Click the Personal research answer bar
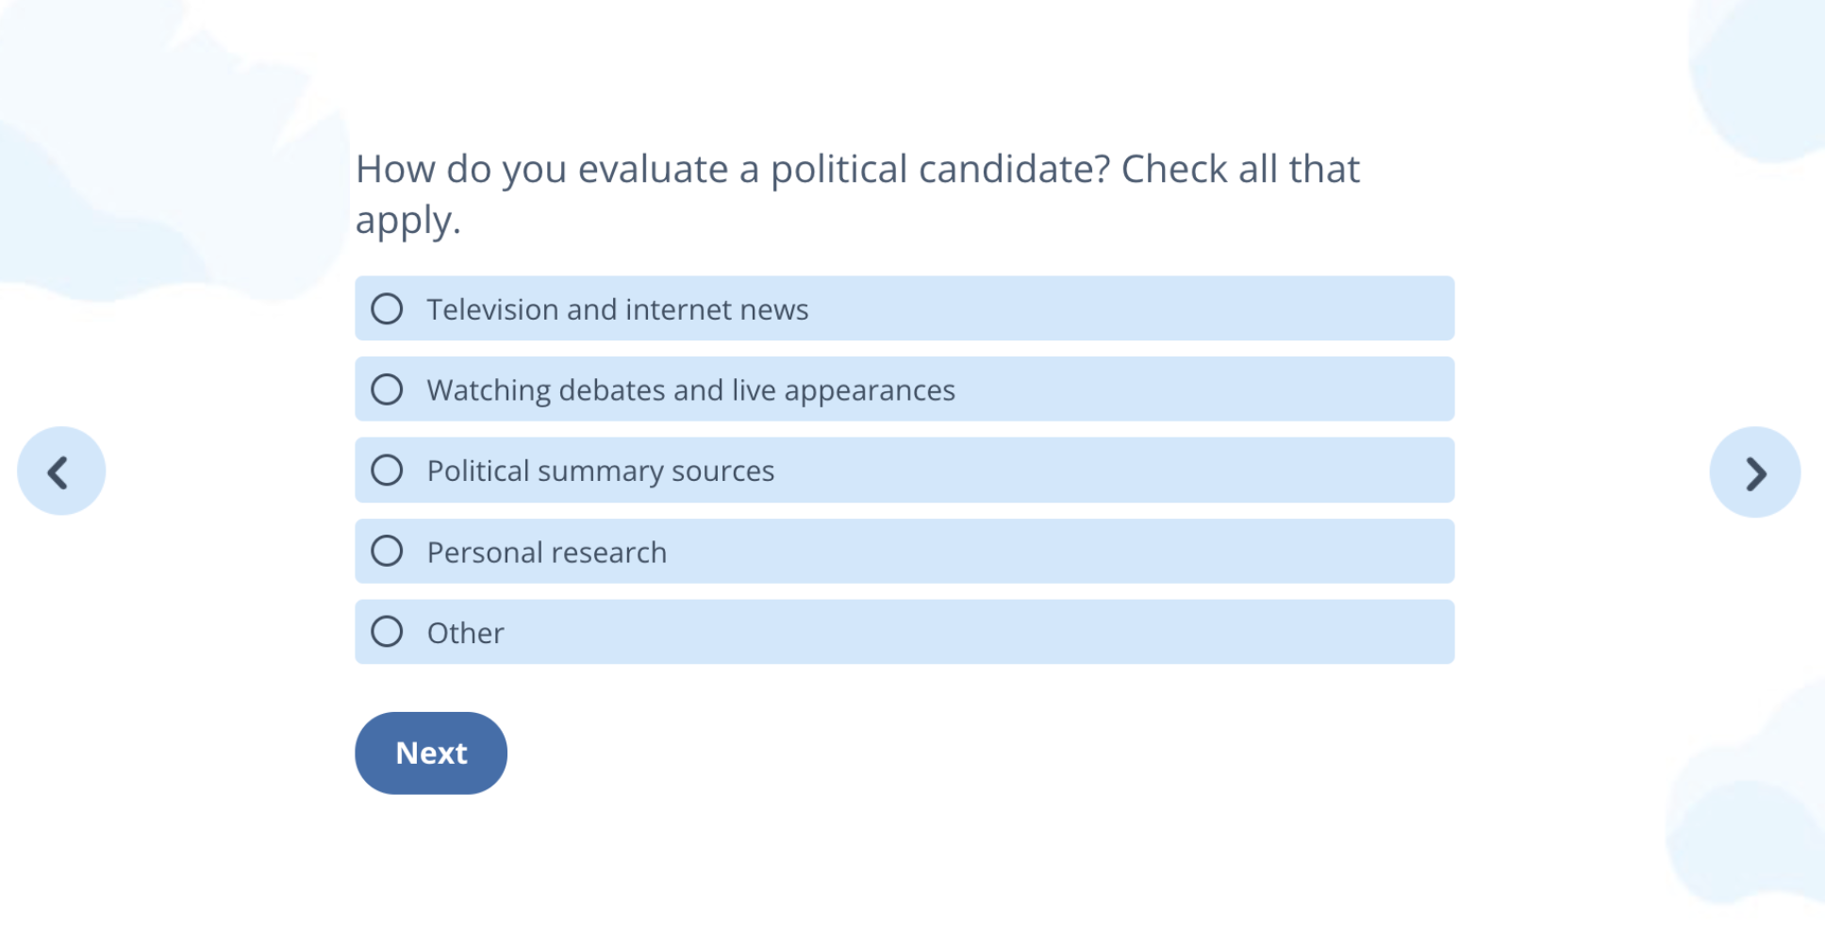The height and width of the screenshot is (943, 1825). tap(904, 551)
